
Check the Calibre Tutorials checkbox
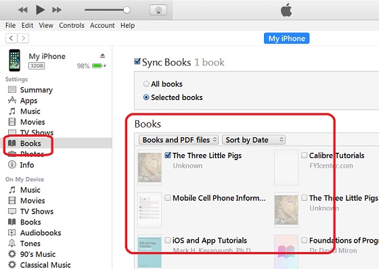tap(304, 155)
